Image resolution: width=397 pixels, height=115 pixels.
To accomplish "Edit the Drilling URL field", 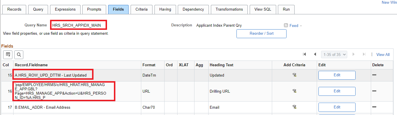I will (x=337, y=91).
